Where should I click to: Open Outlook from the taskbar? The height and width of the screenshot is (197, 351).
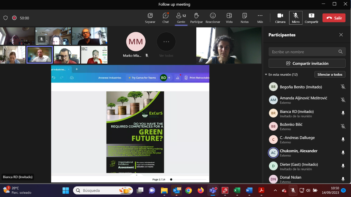coord(177,191)
